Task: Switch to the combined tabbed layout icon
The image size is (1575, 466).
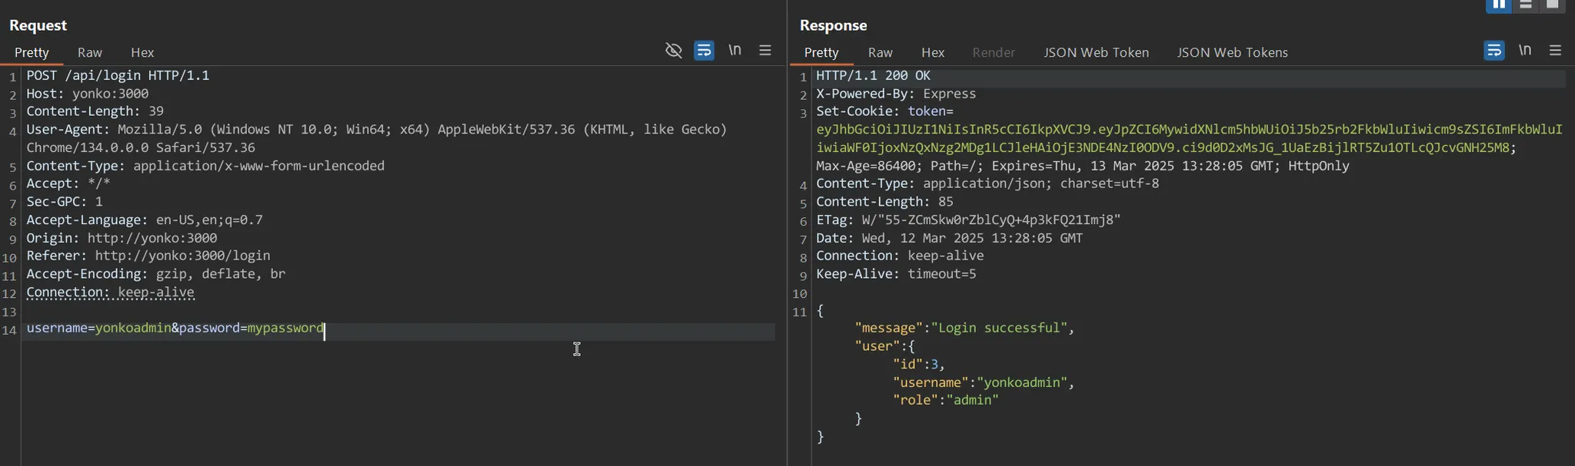Action: pyautogui.click(x=1552, y=5)
